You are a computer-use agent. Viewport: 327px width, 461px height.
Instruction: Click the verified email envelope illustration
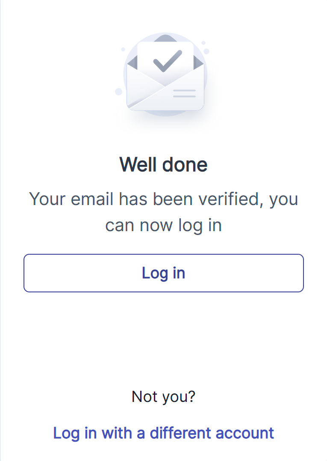(165, 74)
